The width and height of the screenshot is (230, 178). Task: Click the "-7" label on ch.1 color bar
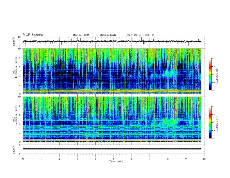[214, 90]
